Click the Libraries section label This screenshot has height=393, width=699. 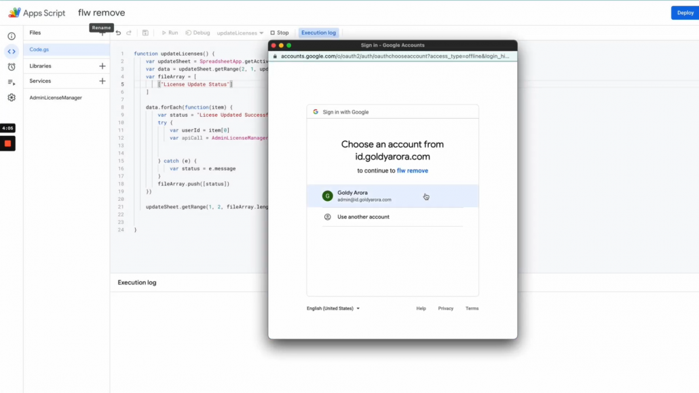40,66
